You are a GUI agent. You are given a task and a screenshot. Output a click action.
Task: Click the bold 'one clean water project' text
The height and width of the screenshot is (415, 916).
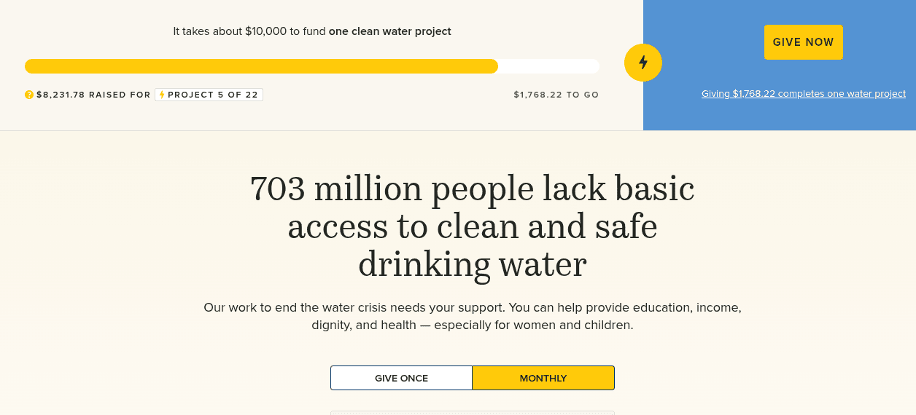pyautogui.click(x=389, y=31)
